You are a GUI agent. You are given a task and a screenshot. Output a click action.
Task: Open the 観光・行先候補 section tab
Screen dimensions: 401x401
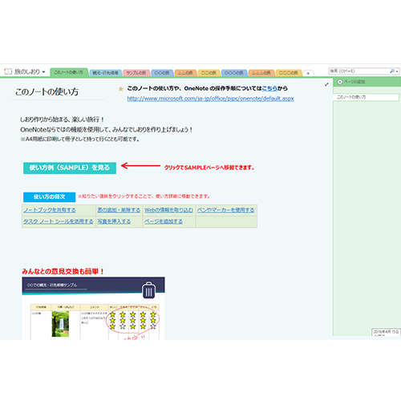(x=105, y=73)
